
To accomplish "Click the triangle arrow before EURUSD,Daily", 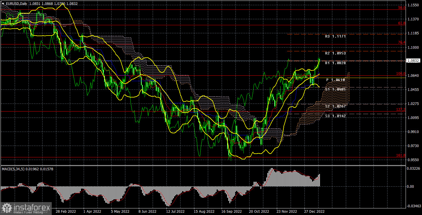I will [3, 4].
